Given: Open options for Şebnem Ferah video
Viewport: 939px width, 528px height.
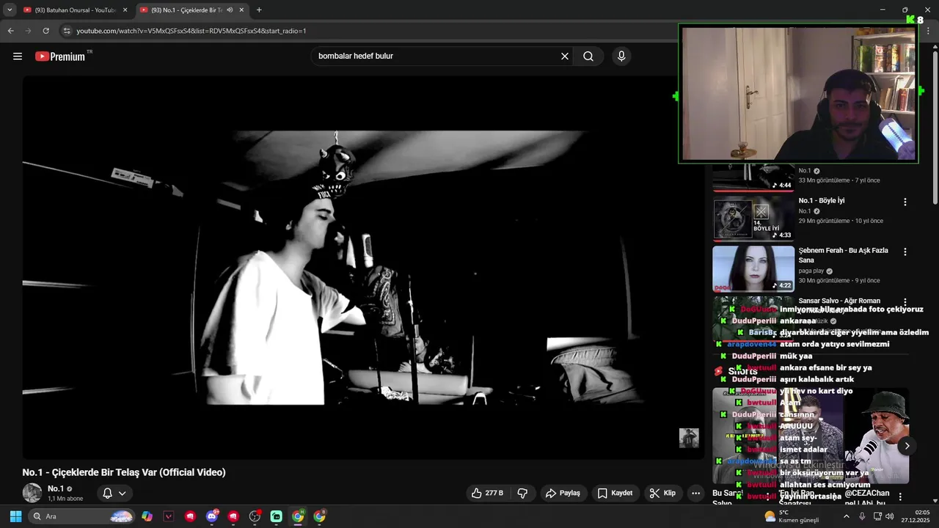Looking at the screenshot, I should (905, 252).
